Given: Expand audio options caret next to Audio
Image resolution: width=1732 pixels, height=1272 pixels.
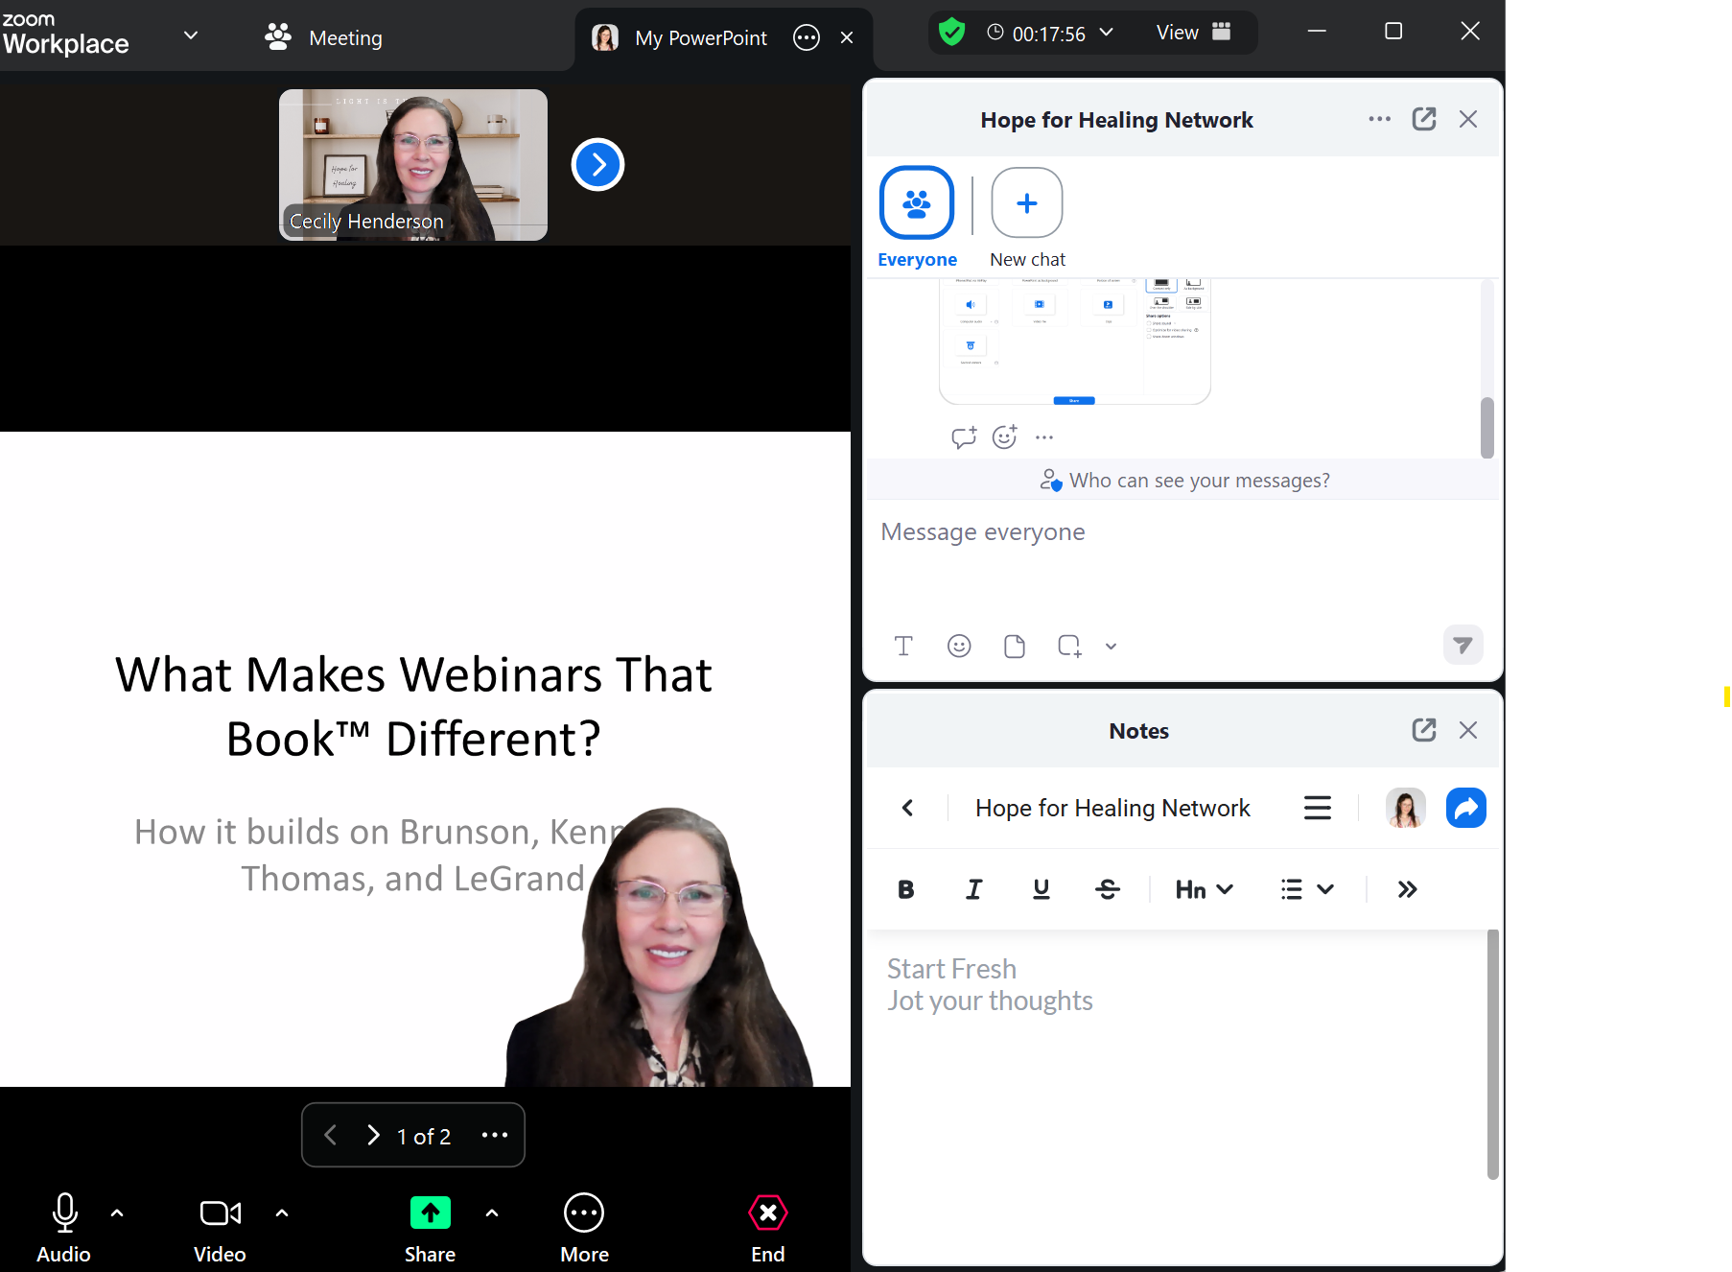Looking at the screenshot, I should (x=117, y=1213).
